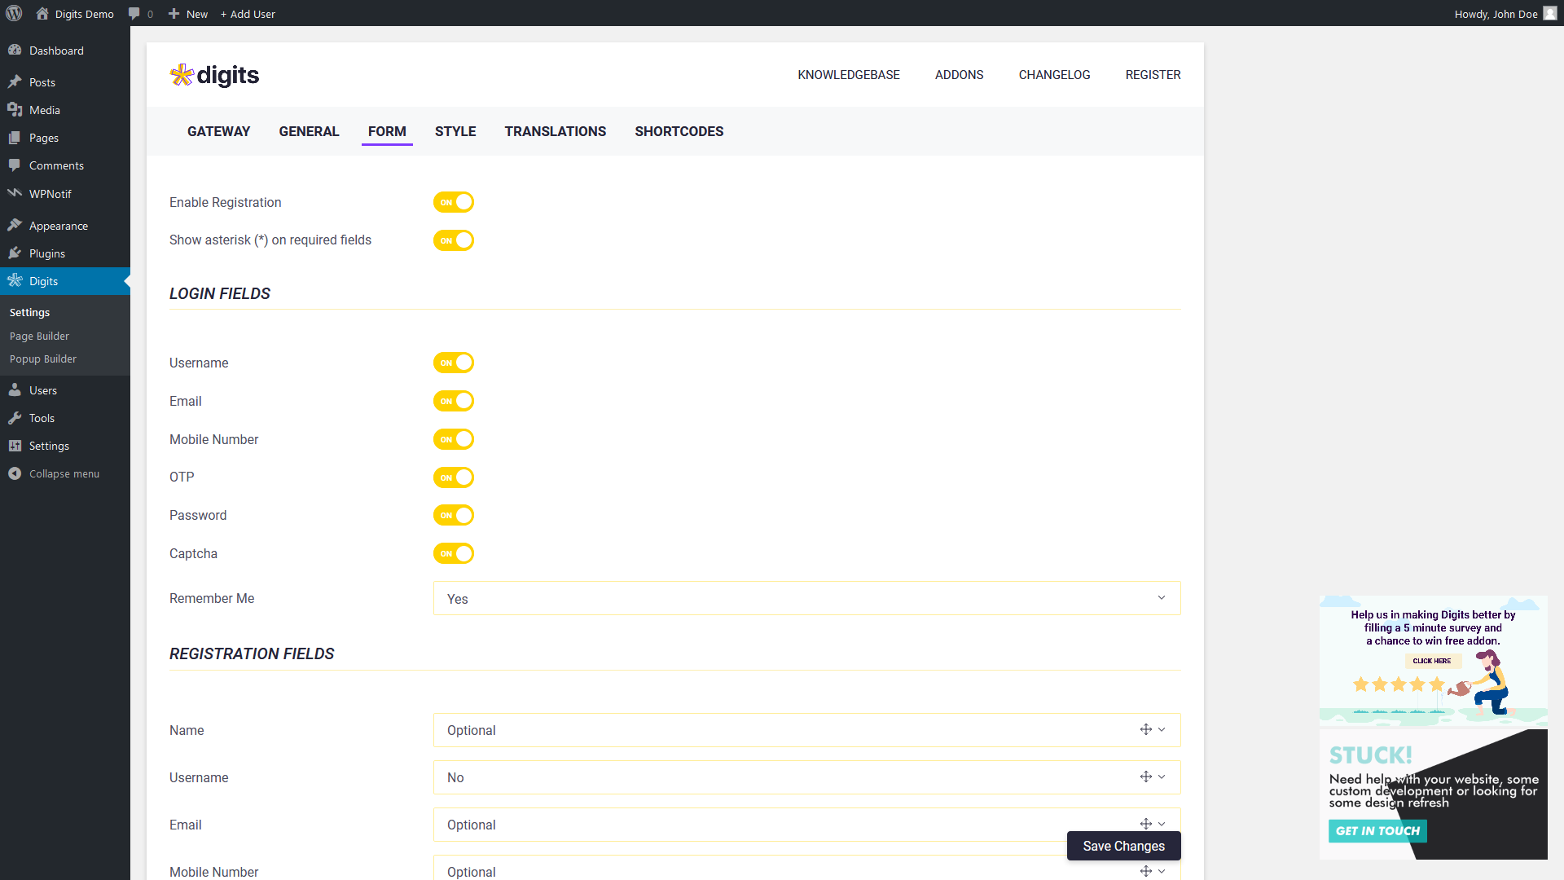The image size is (1564, 880).
Task: Toggle the login Email switch
Action: point(454,401)
